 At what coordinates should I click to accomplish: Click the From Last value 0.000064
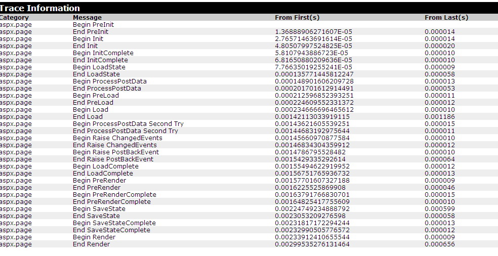[x=440, y=159]
